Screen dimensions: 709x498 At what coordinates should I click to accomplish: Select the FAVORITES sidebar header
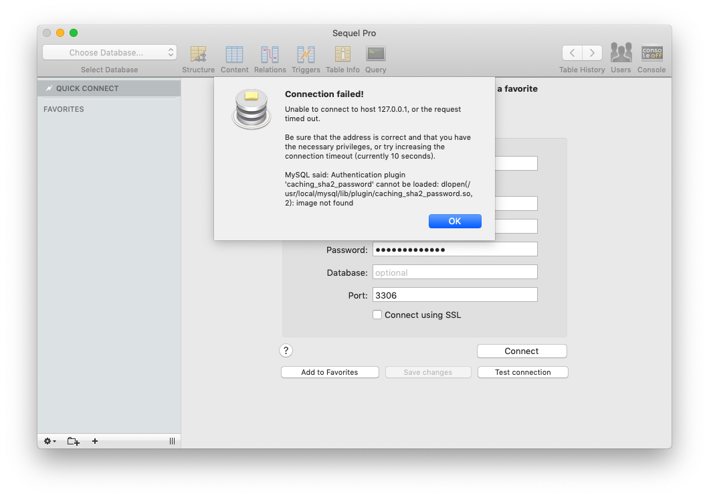click(x=64, y=109)
